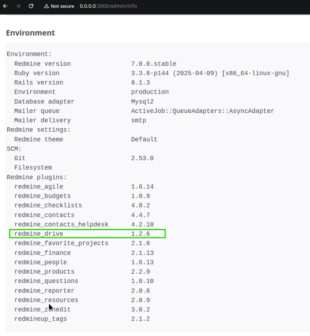Click the redmine_people plugin name

pos(41,262)
